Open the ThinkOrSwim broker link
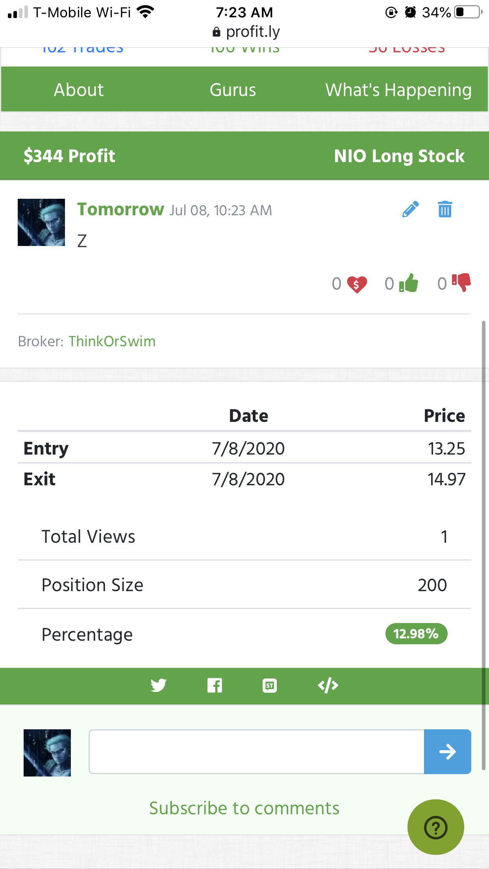This screenshot has height=869, width=489. [x=112, y=341]
